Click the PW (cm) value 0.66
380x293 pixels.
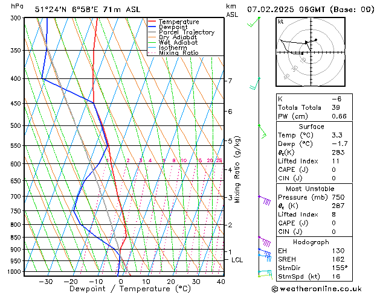tap(339, 116)
